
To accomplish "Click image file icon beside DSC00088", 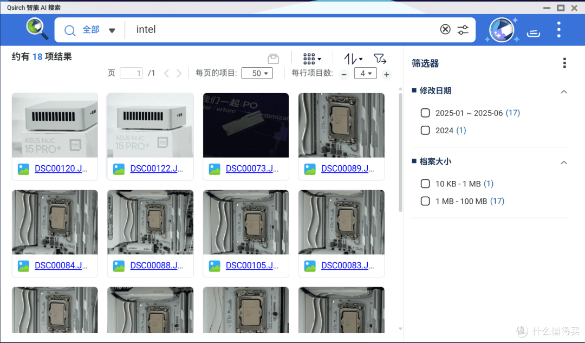I will pos(119,266).
